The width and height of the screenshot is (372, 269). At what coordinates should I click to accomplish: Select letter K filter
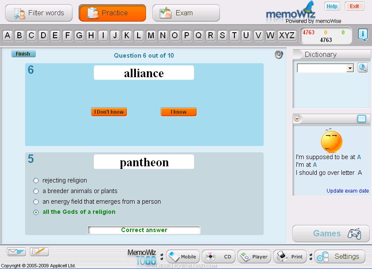click(x=127, y=35)
